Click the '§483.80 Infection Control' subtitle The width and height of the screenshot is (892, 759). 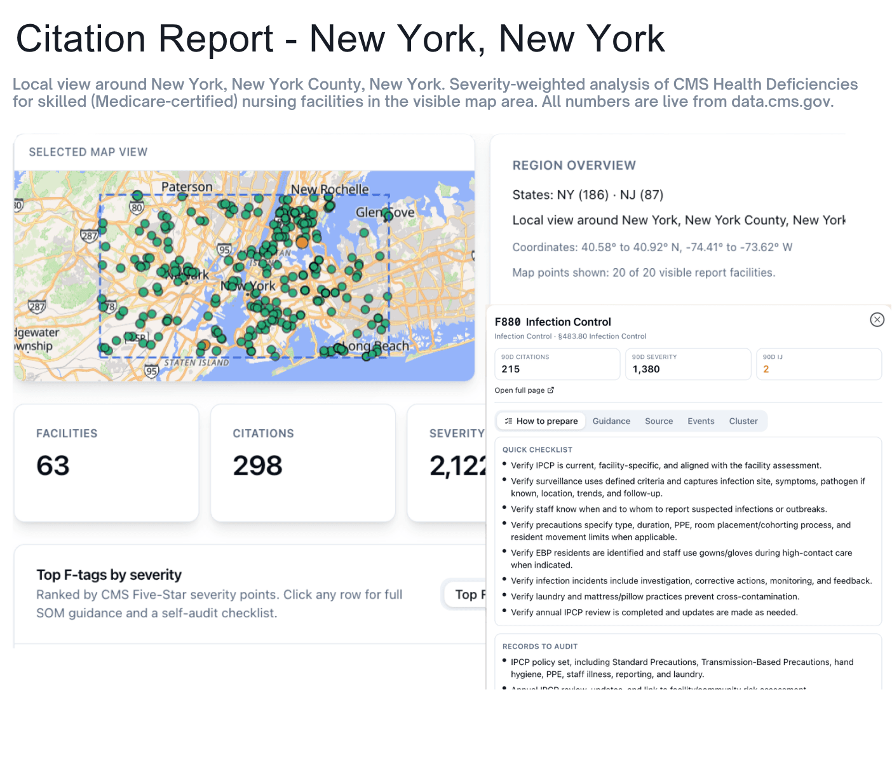pyautogui.click(x=602, y=336)
